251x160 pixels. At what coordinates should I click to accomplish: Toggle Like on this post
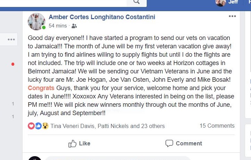(x=79, y=143)
